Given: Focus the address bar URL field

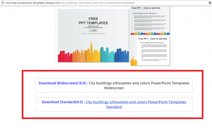Looking at the screenshot, I should 91,2.
